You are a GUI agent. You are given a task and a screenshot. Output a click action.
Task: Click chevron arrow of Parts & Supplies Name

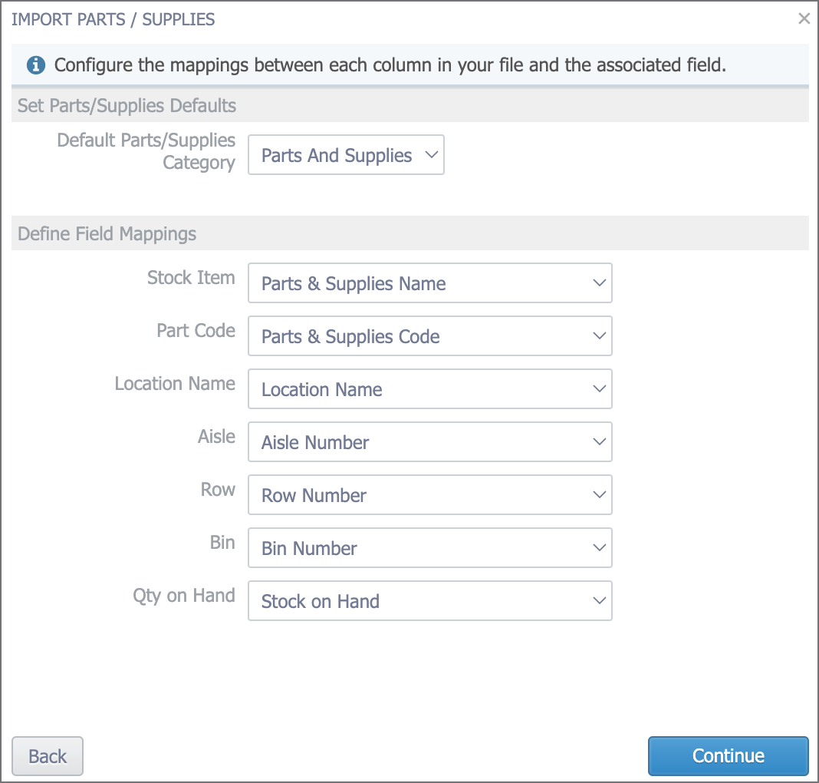click(x=599, y=282)
